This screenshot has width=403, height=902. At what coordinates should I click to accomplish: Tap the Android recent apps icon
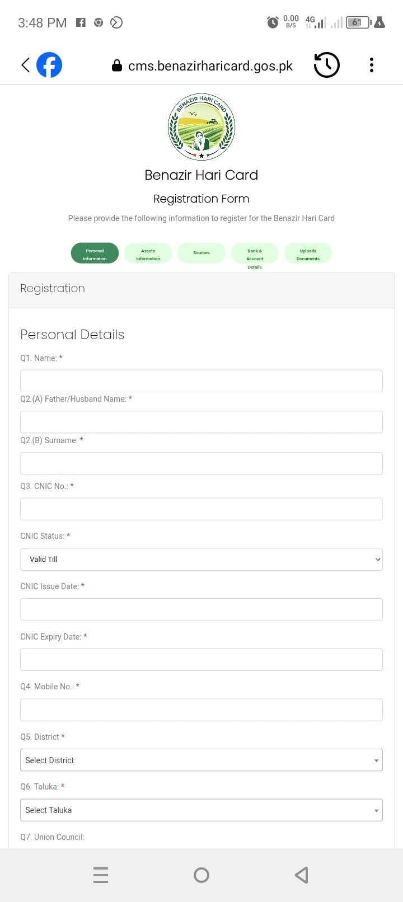[x=101, y=875]
